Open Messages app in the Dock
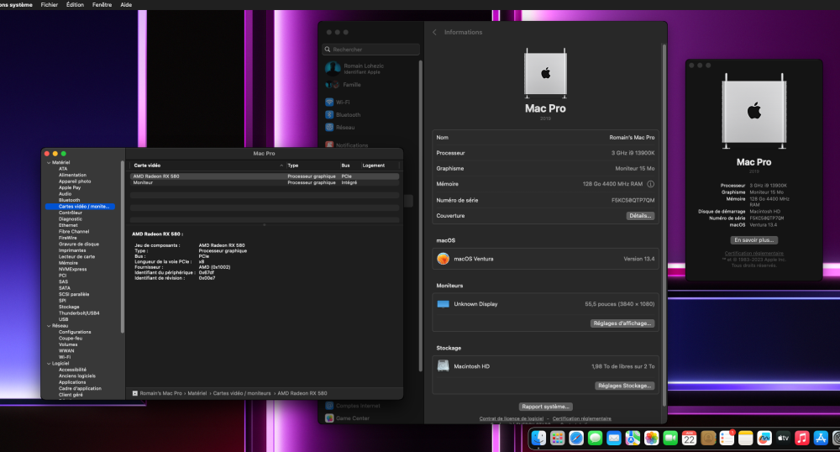Viewport: 840px width, 452px height. coord(595,438)
